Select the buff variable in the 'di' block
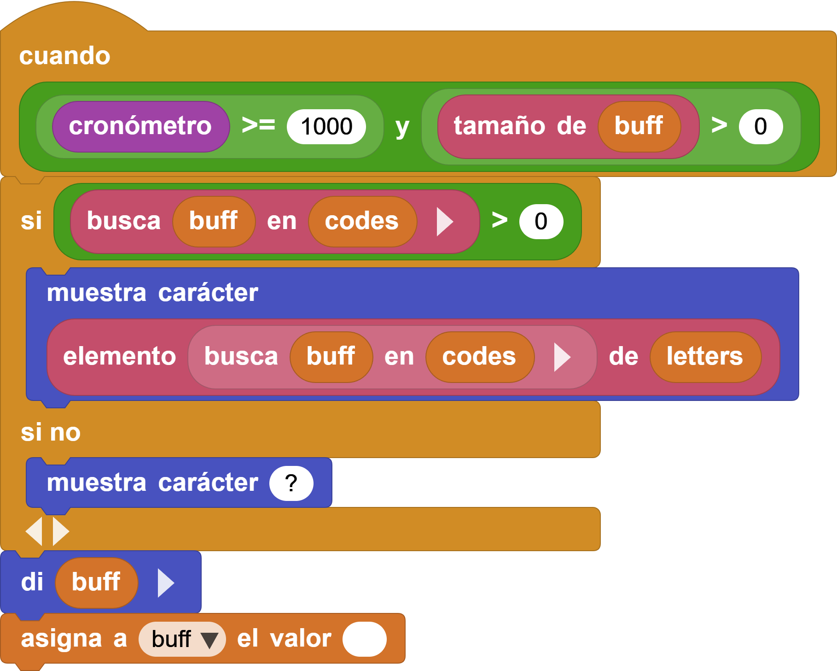The image size is (837, 671). point(97,583)
